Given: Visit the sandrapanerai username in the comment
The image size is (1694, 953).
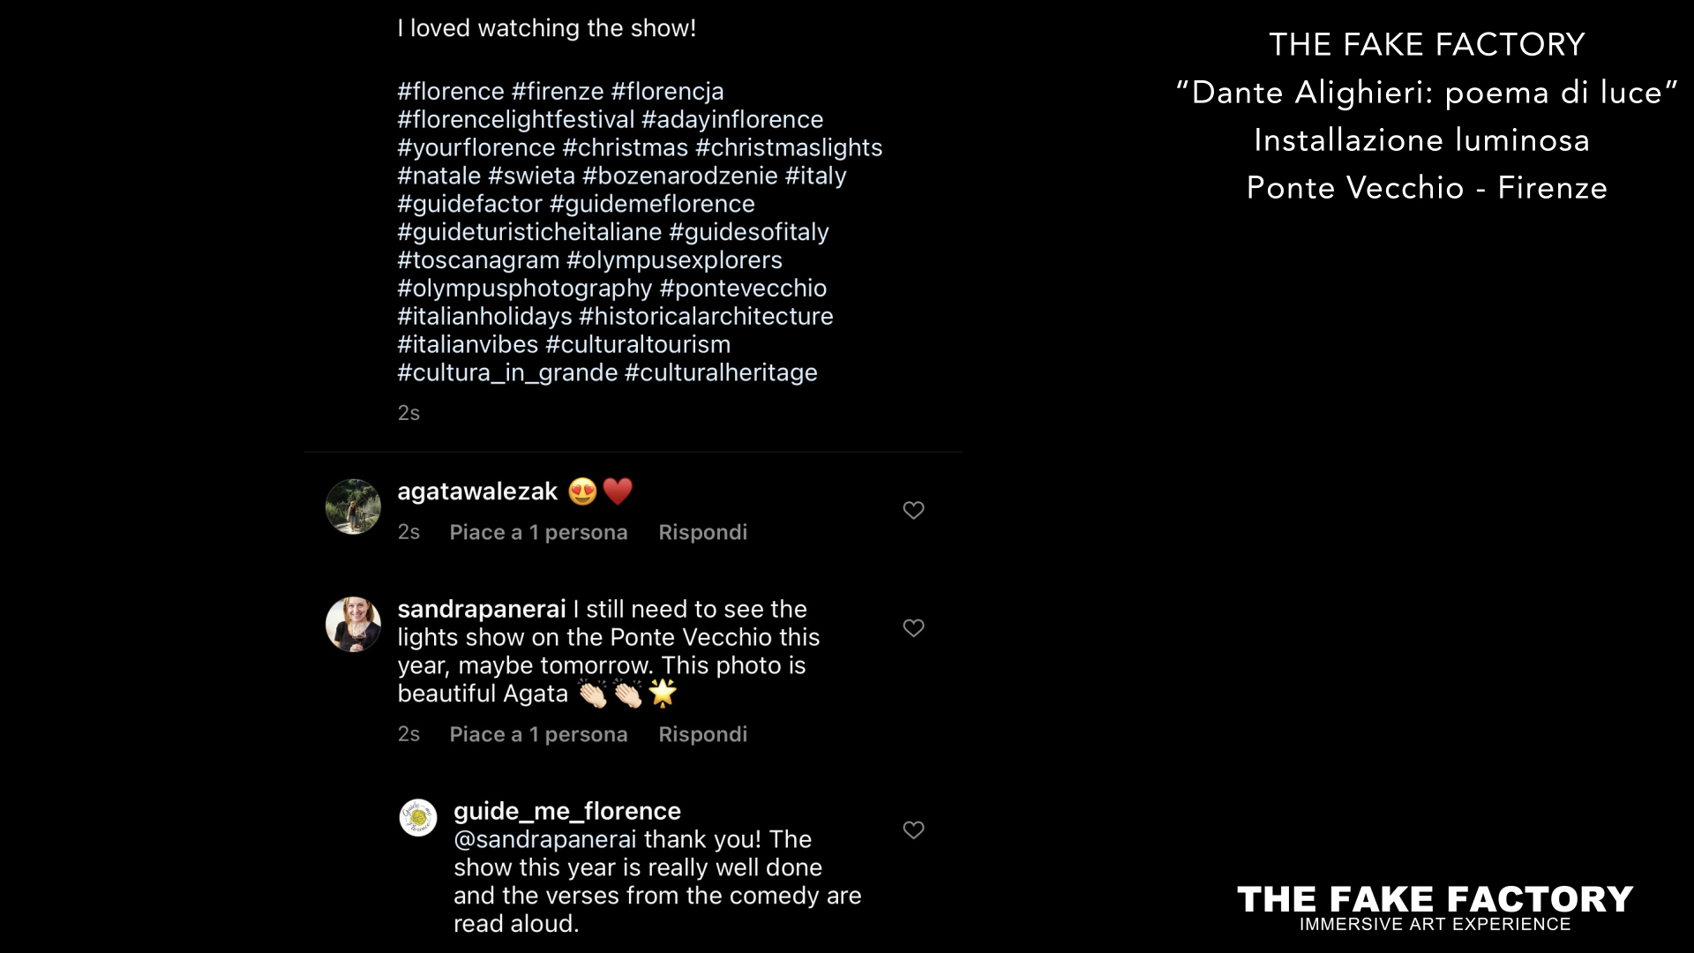Looking at the screenshot, I should pos(482,609).
